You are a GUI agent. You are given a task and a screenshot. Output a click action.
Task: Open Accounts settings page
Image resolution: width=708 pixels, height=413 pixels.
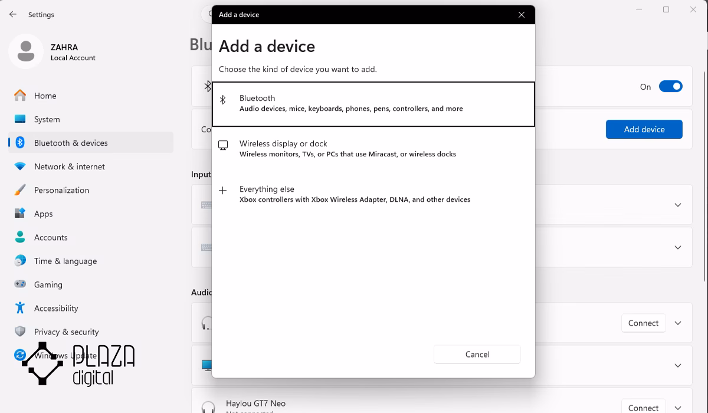pyautogui.click(x=91, y=237)
